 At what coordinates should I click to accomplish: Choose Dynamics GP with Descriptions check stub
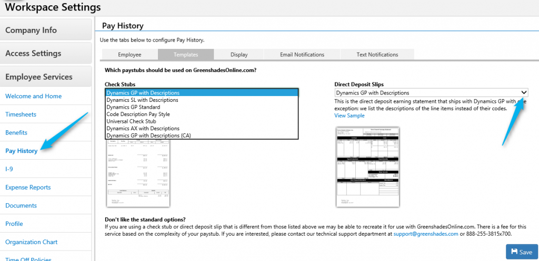point(202,92)
